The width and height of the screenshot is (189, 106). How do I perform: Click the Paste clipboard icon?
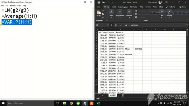click(99, 12)
